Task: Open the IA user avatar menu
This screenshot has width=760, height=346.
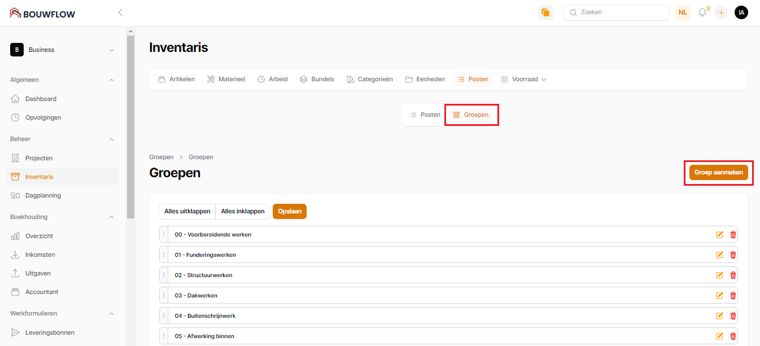Action: pos(741,12)
